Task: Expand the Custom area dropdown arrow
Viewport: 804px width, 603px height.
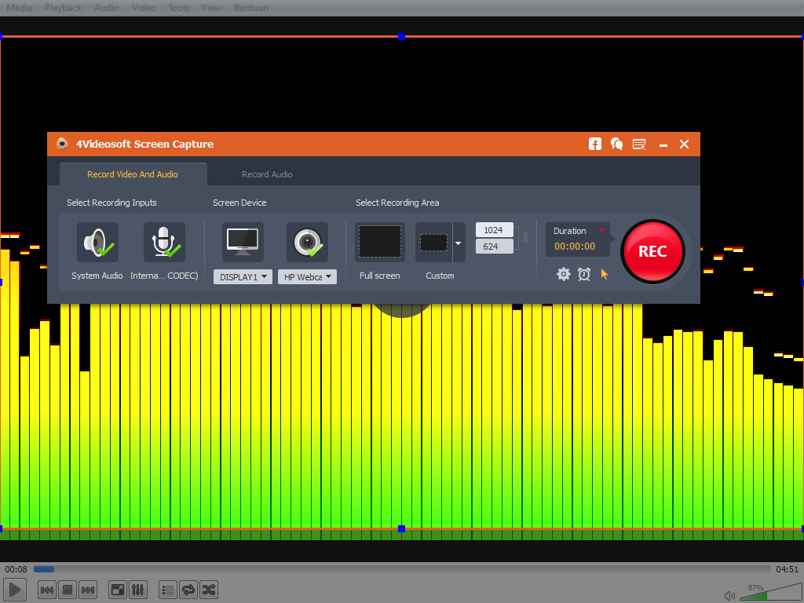Action: [456, 242]
